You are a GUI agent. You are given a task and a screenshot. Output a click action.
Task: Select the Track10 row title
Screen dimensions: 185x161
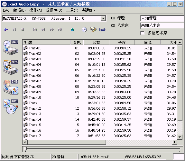coord(35,97)
